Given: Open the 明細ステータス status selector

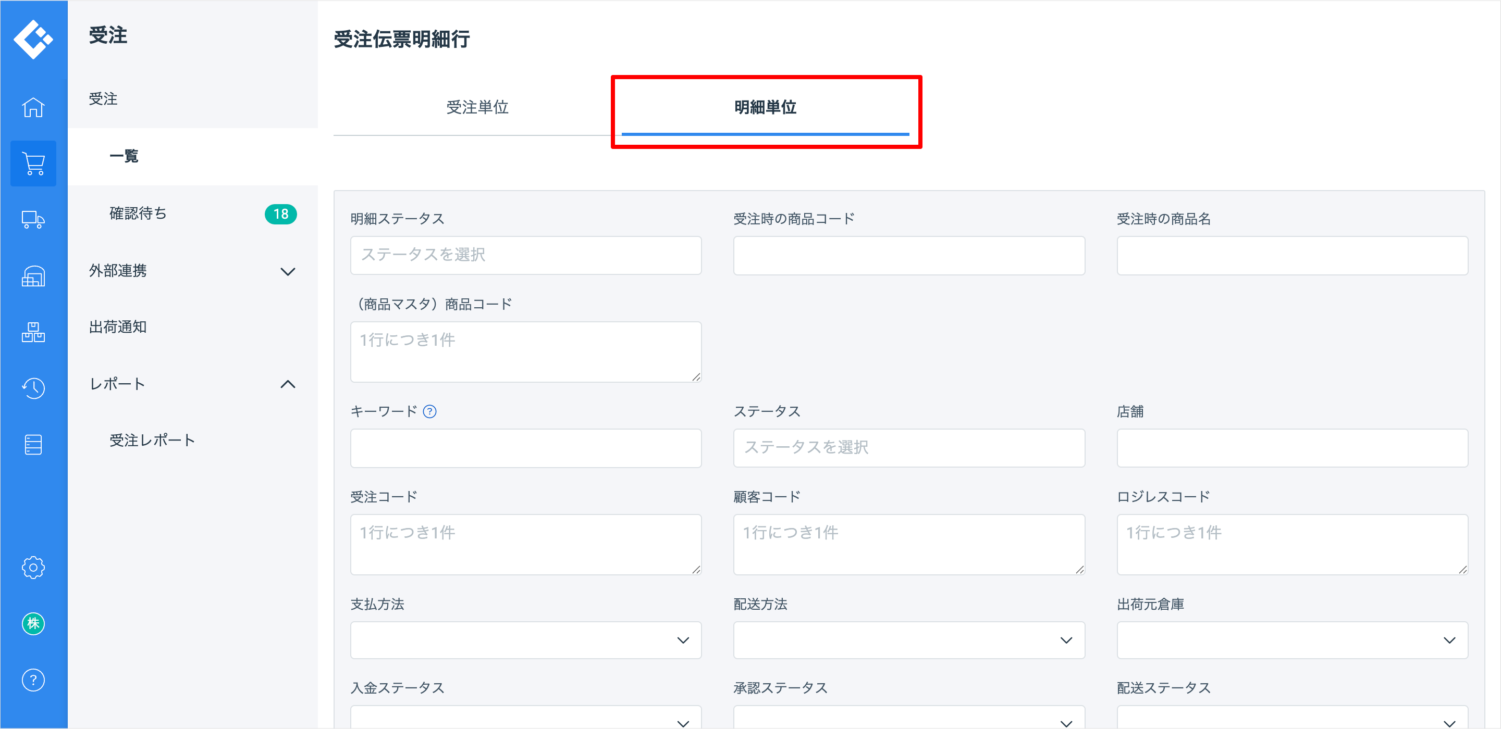Looking at the screenshot, I should pos(525,255).
